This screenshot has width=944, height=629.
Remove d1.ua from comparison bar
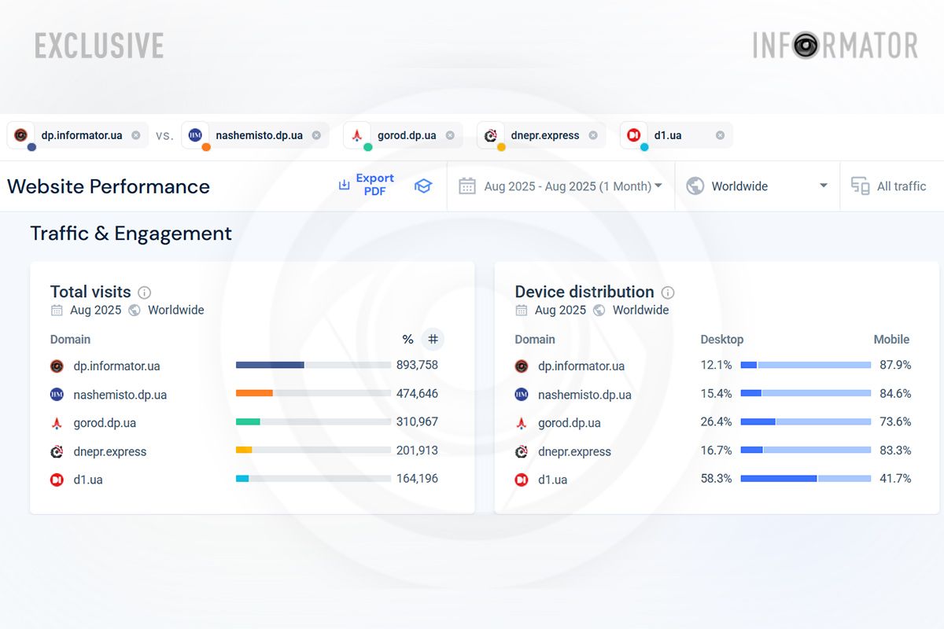(x=720, y=135)
